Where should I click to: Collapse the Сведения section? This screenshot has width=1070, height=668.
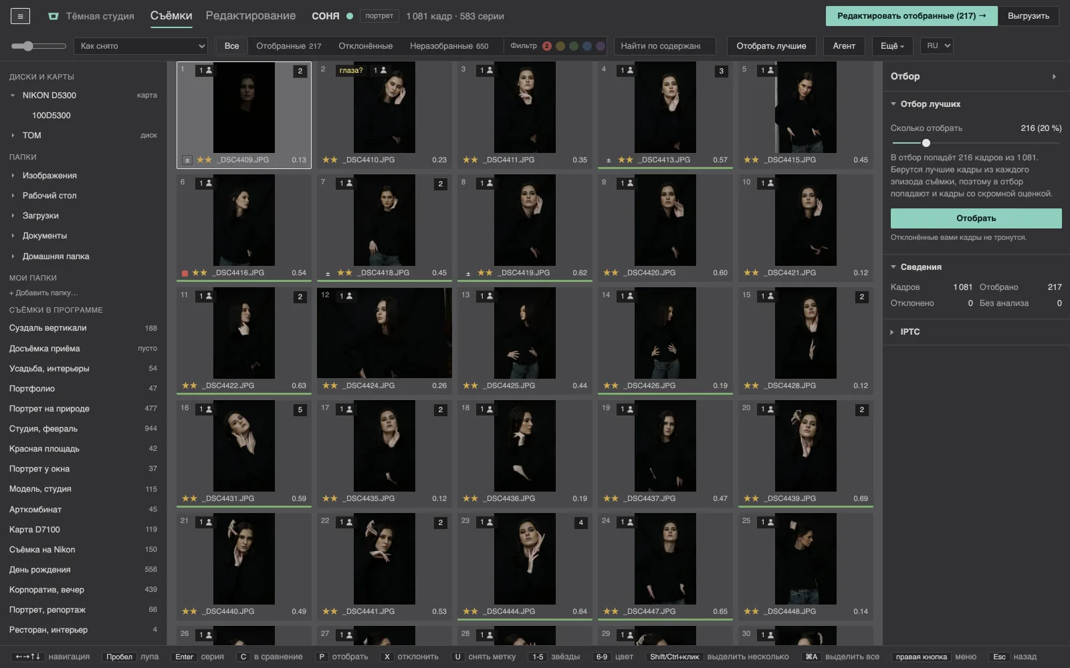(x=893, y=267)
